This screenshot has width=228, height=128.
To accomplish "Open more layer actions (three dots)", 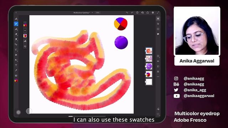I will point(158,77).
